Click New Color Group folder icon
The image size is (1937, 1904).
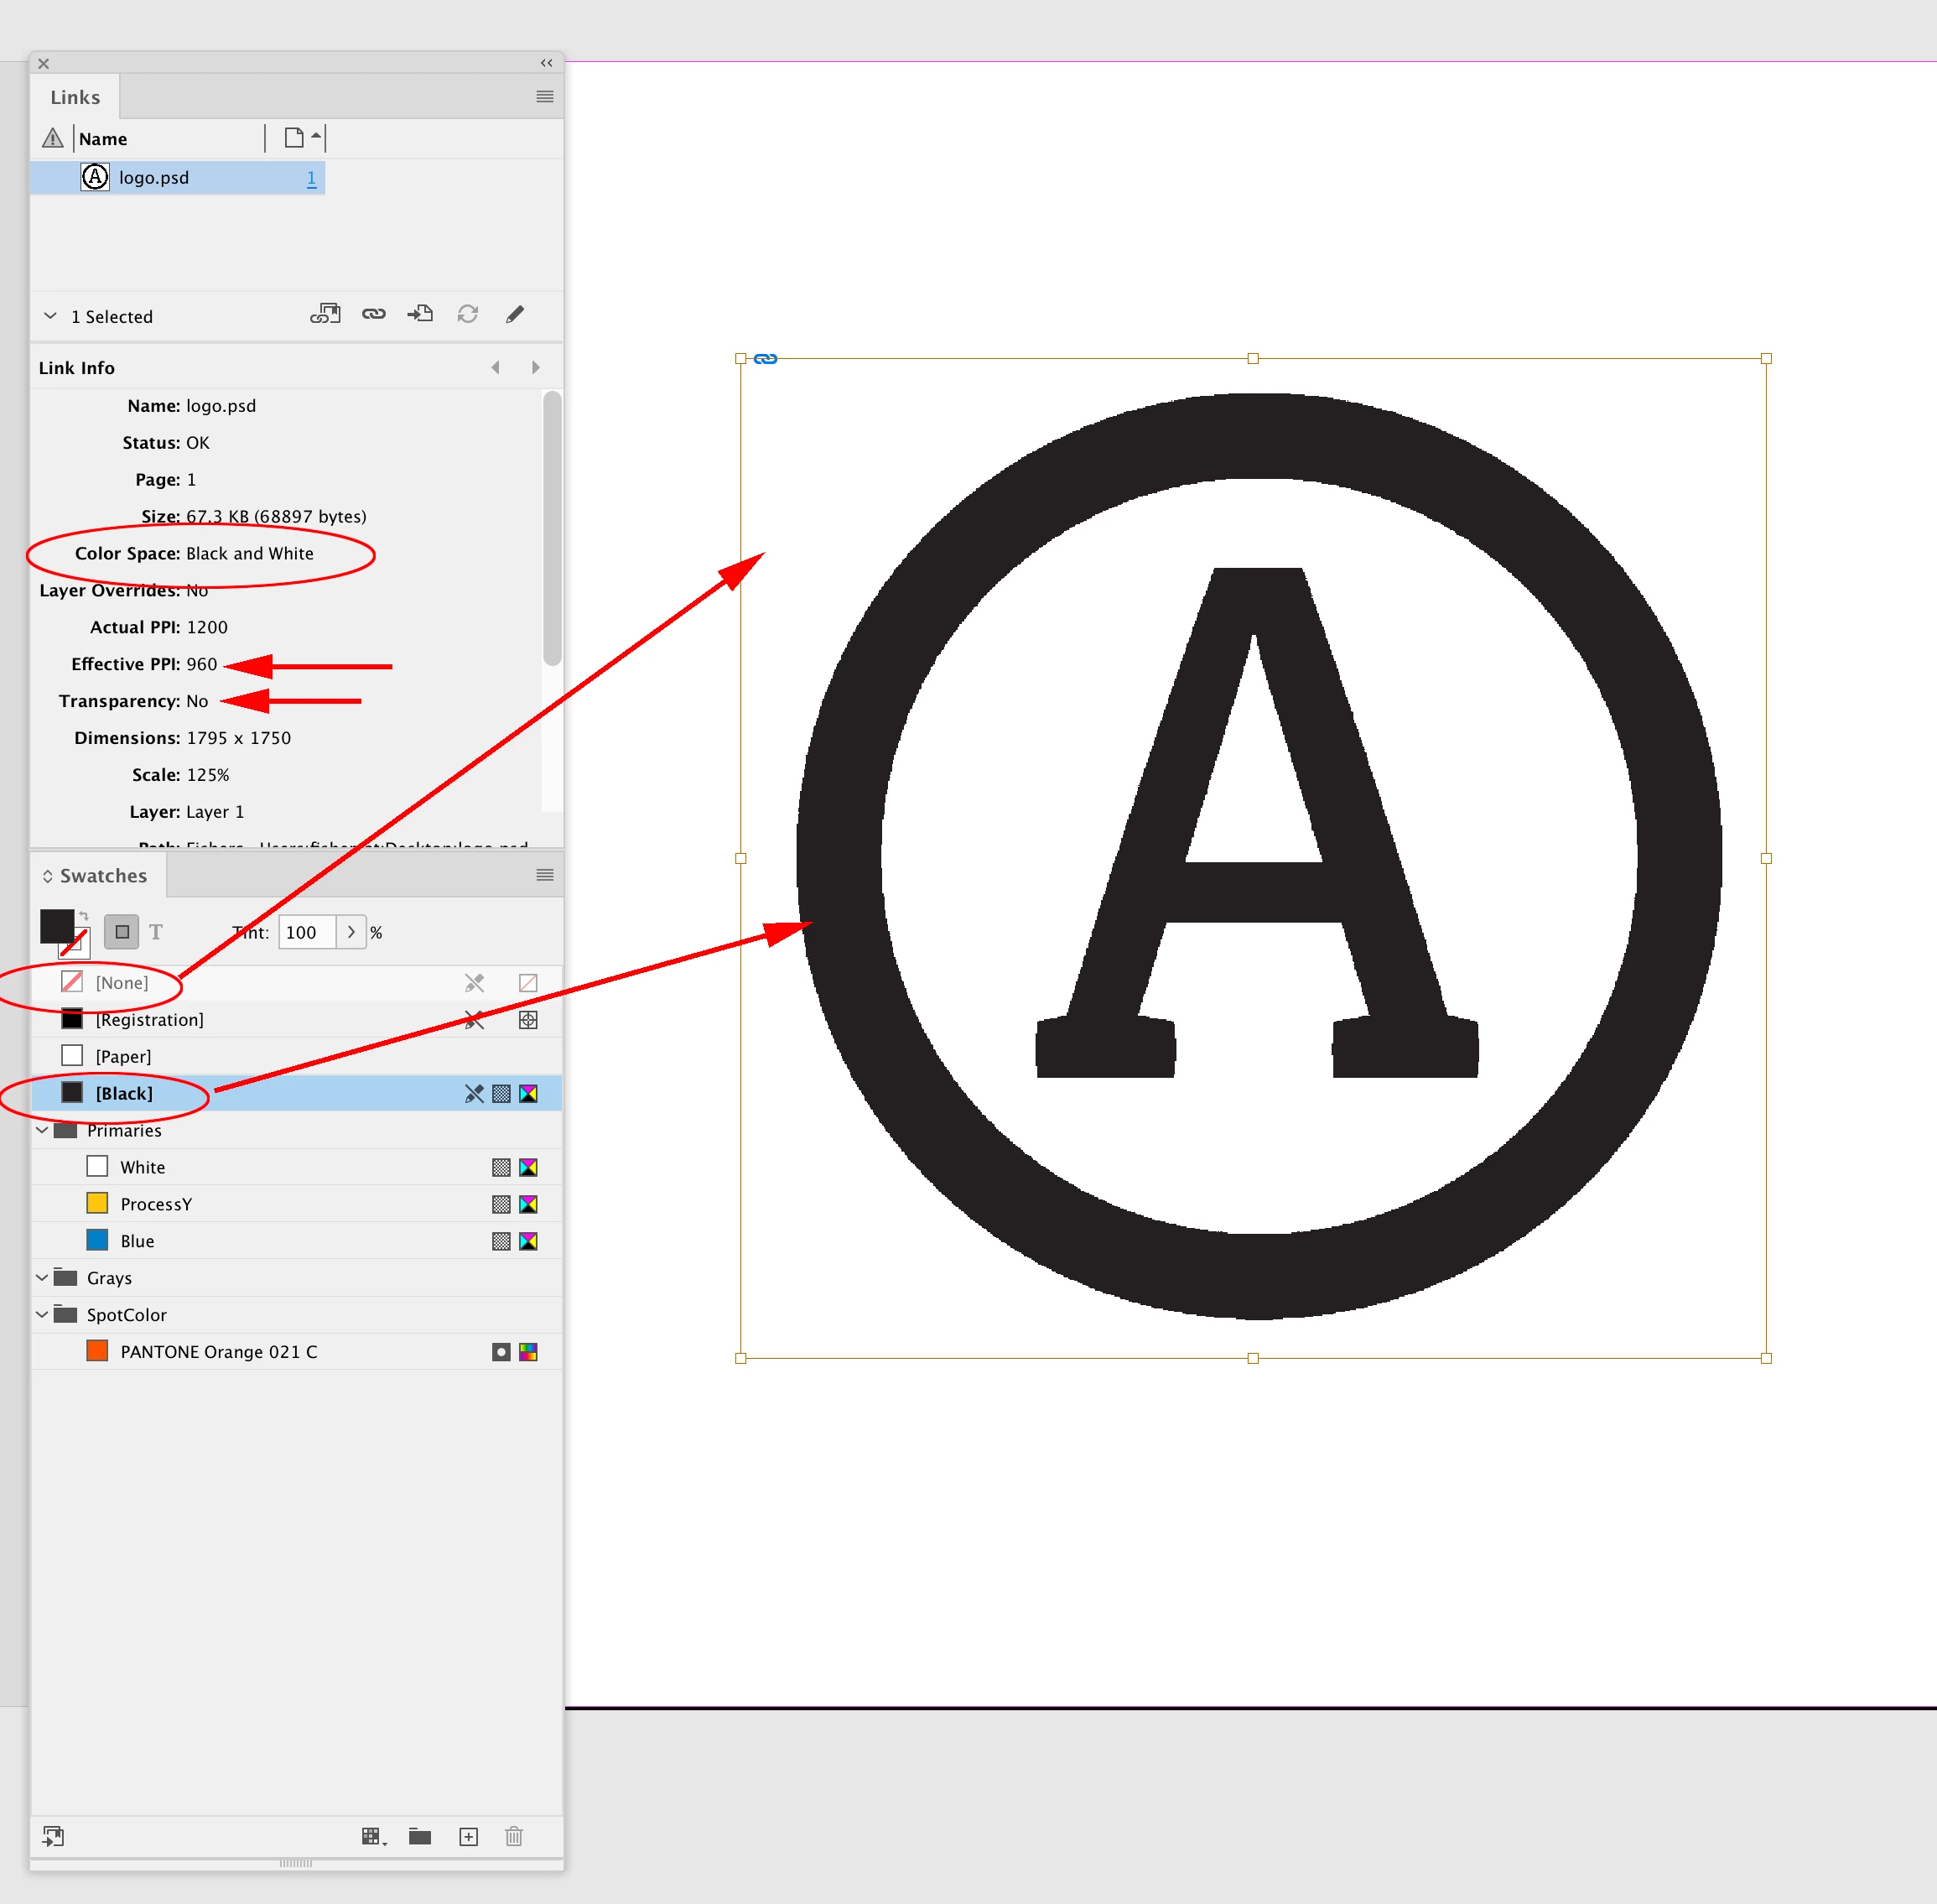click(x=420, y=1837)
